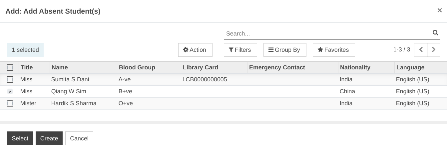Image resolution: width=447 pixels, height=153 pixels.
Task: Tick the checkbox for Hardik S Sharma
Action: (x=10, y=103)
